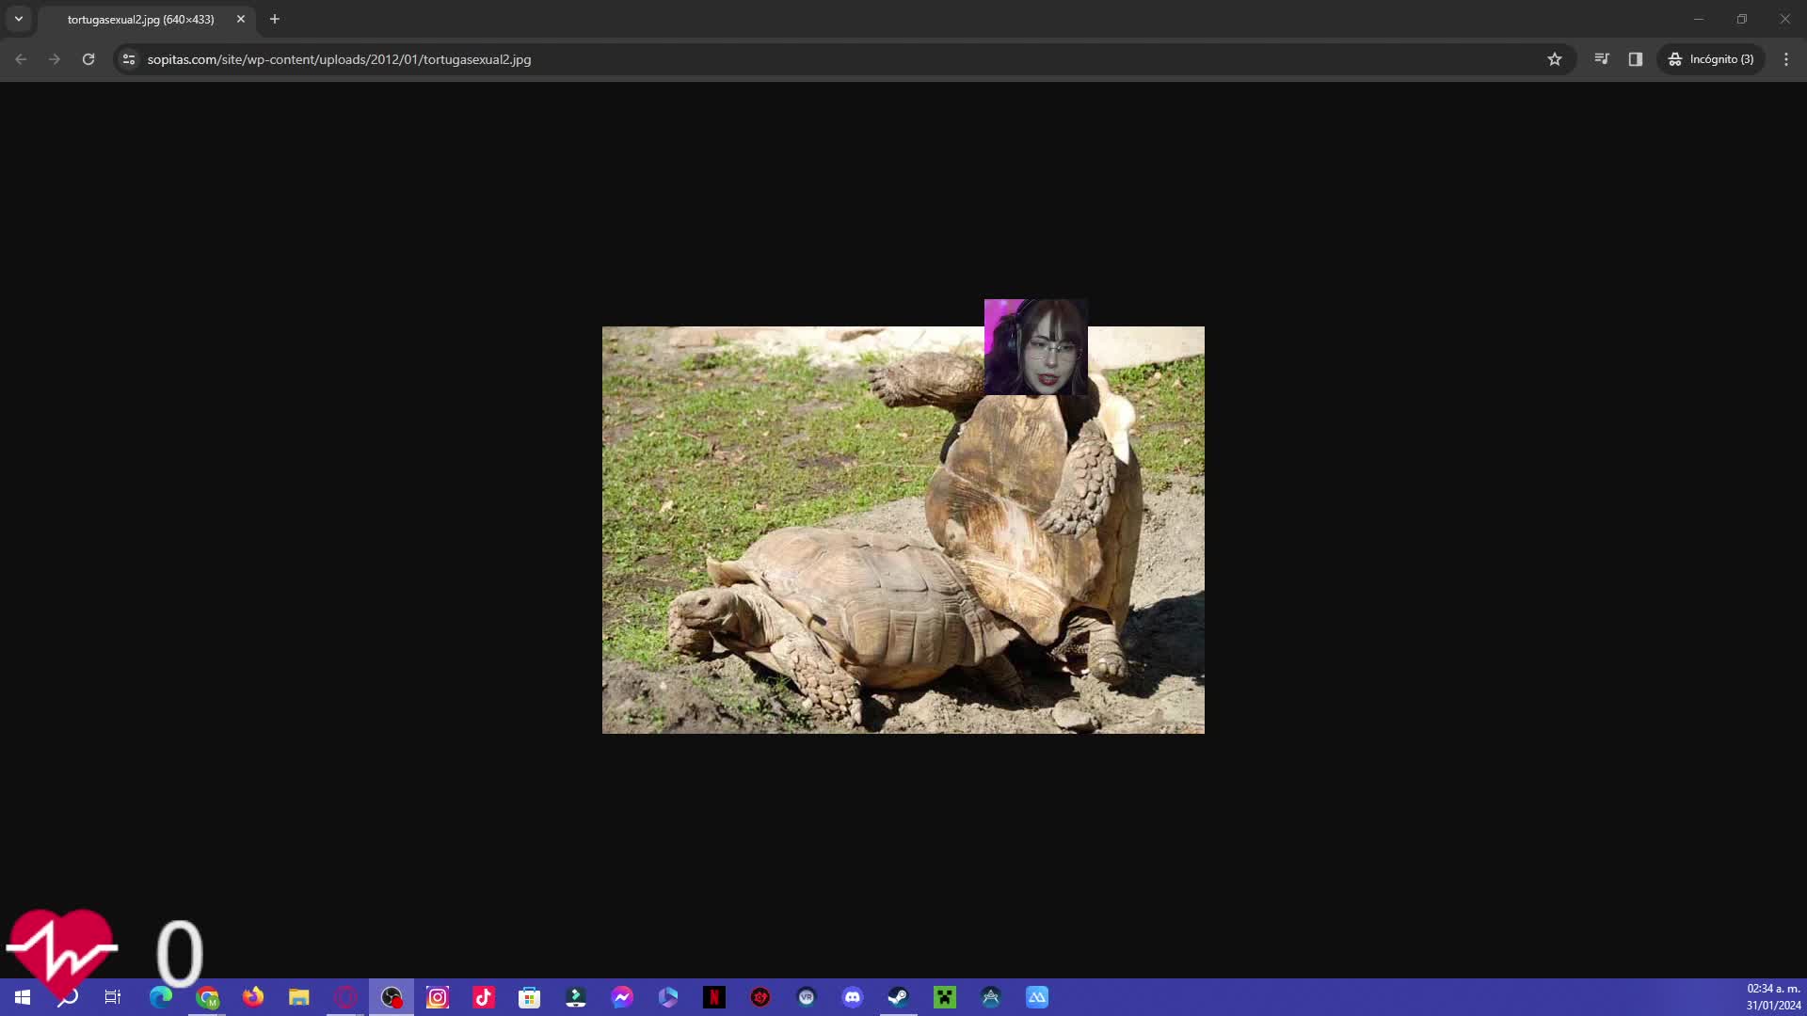1807x1016 pixels.
Task: Open Steam from the taskbar
Action: pos(899,997)
